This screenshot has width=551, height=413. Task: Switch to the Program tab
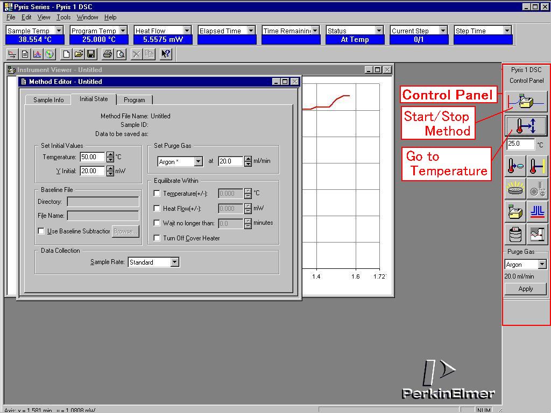(134, 99)
